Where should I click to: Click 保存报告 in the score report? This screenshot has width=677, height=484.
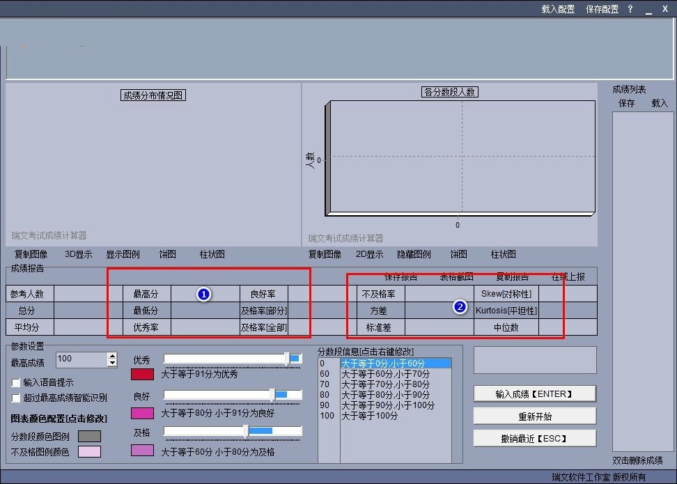pyautogui.click(x=400, y=276)
